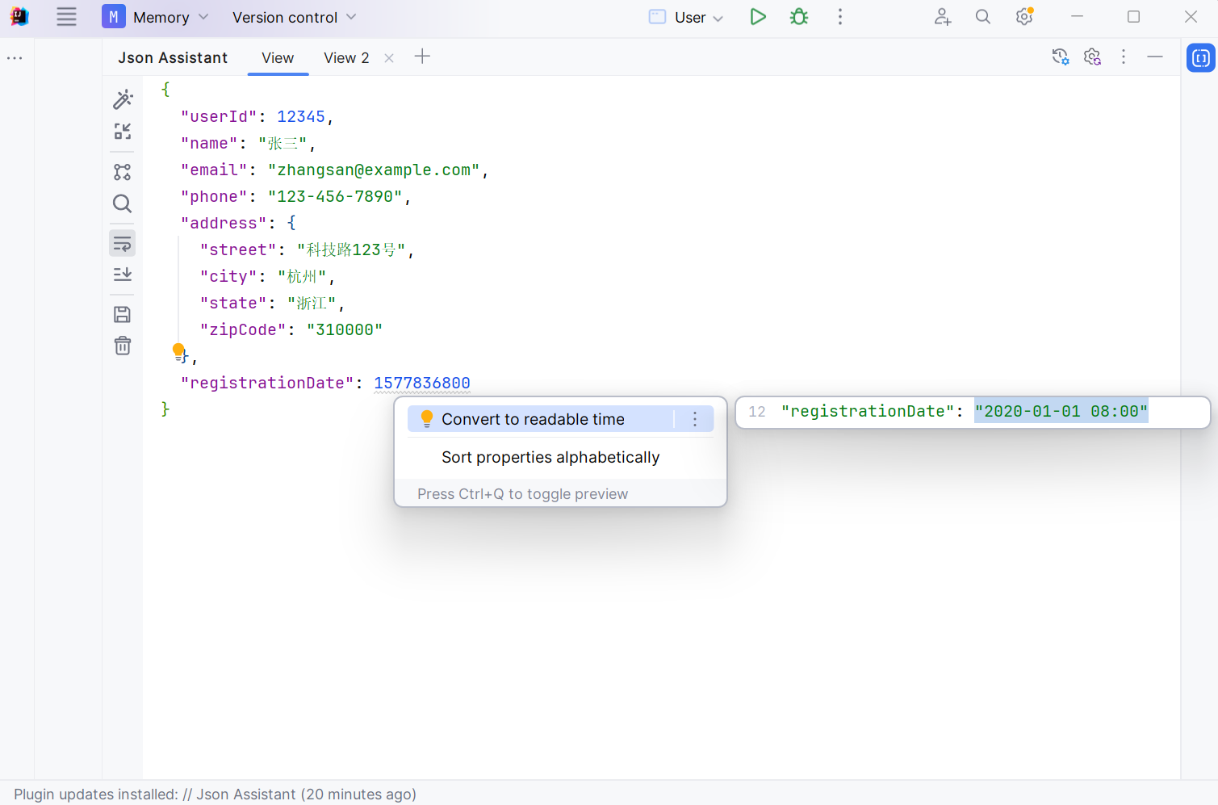Select Convert to readable time action
Screen dimensions: 1218x805
pos(533,419)
